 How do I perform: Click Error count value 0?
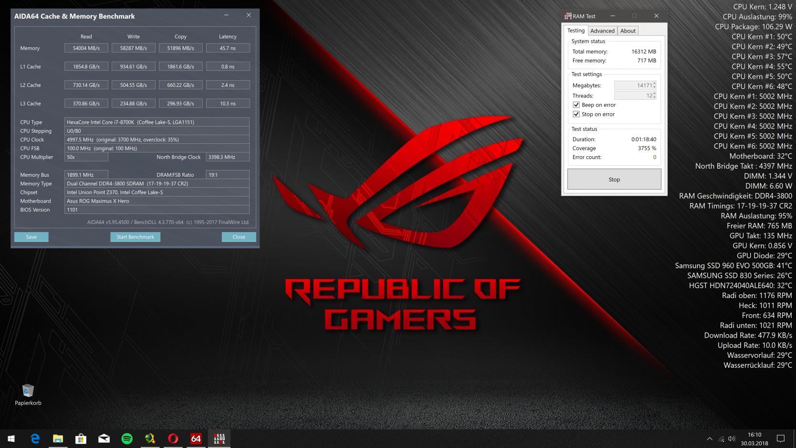pyautogui.click(x=654, y=157)
